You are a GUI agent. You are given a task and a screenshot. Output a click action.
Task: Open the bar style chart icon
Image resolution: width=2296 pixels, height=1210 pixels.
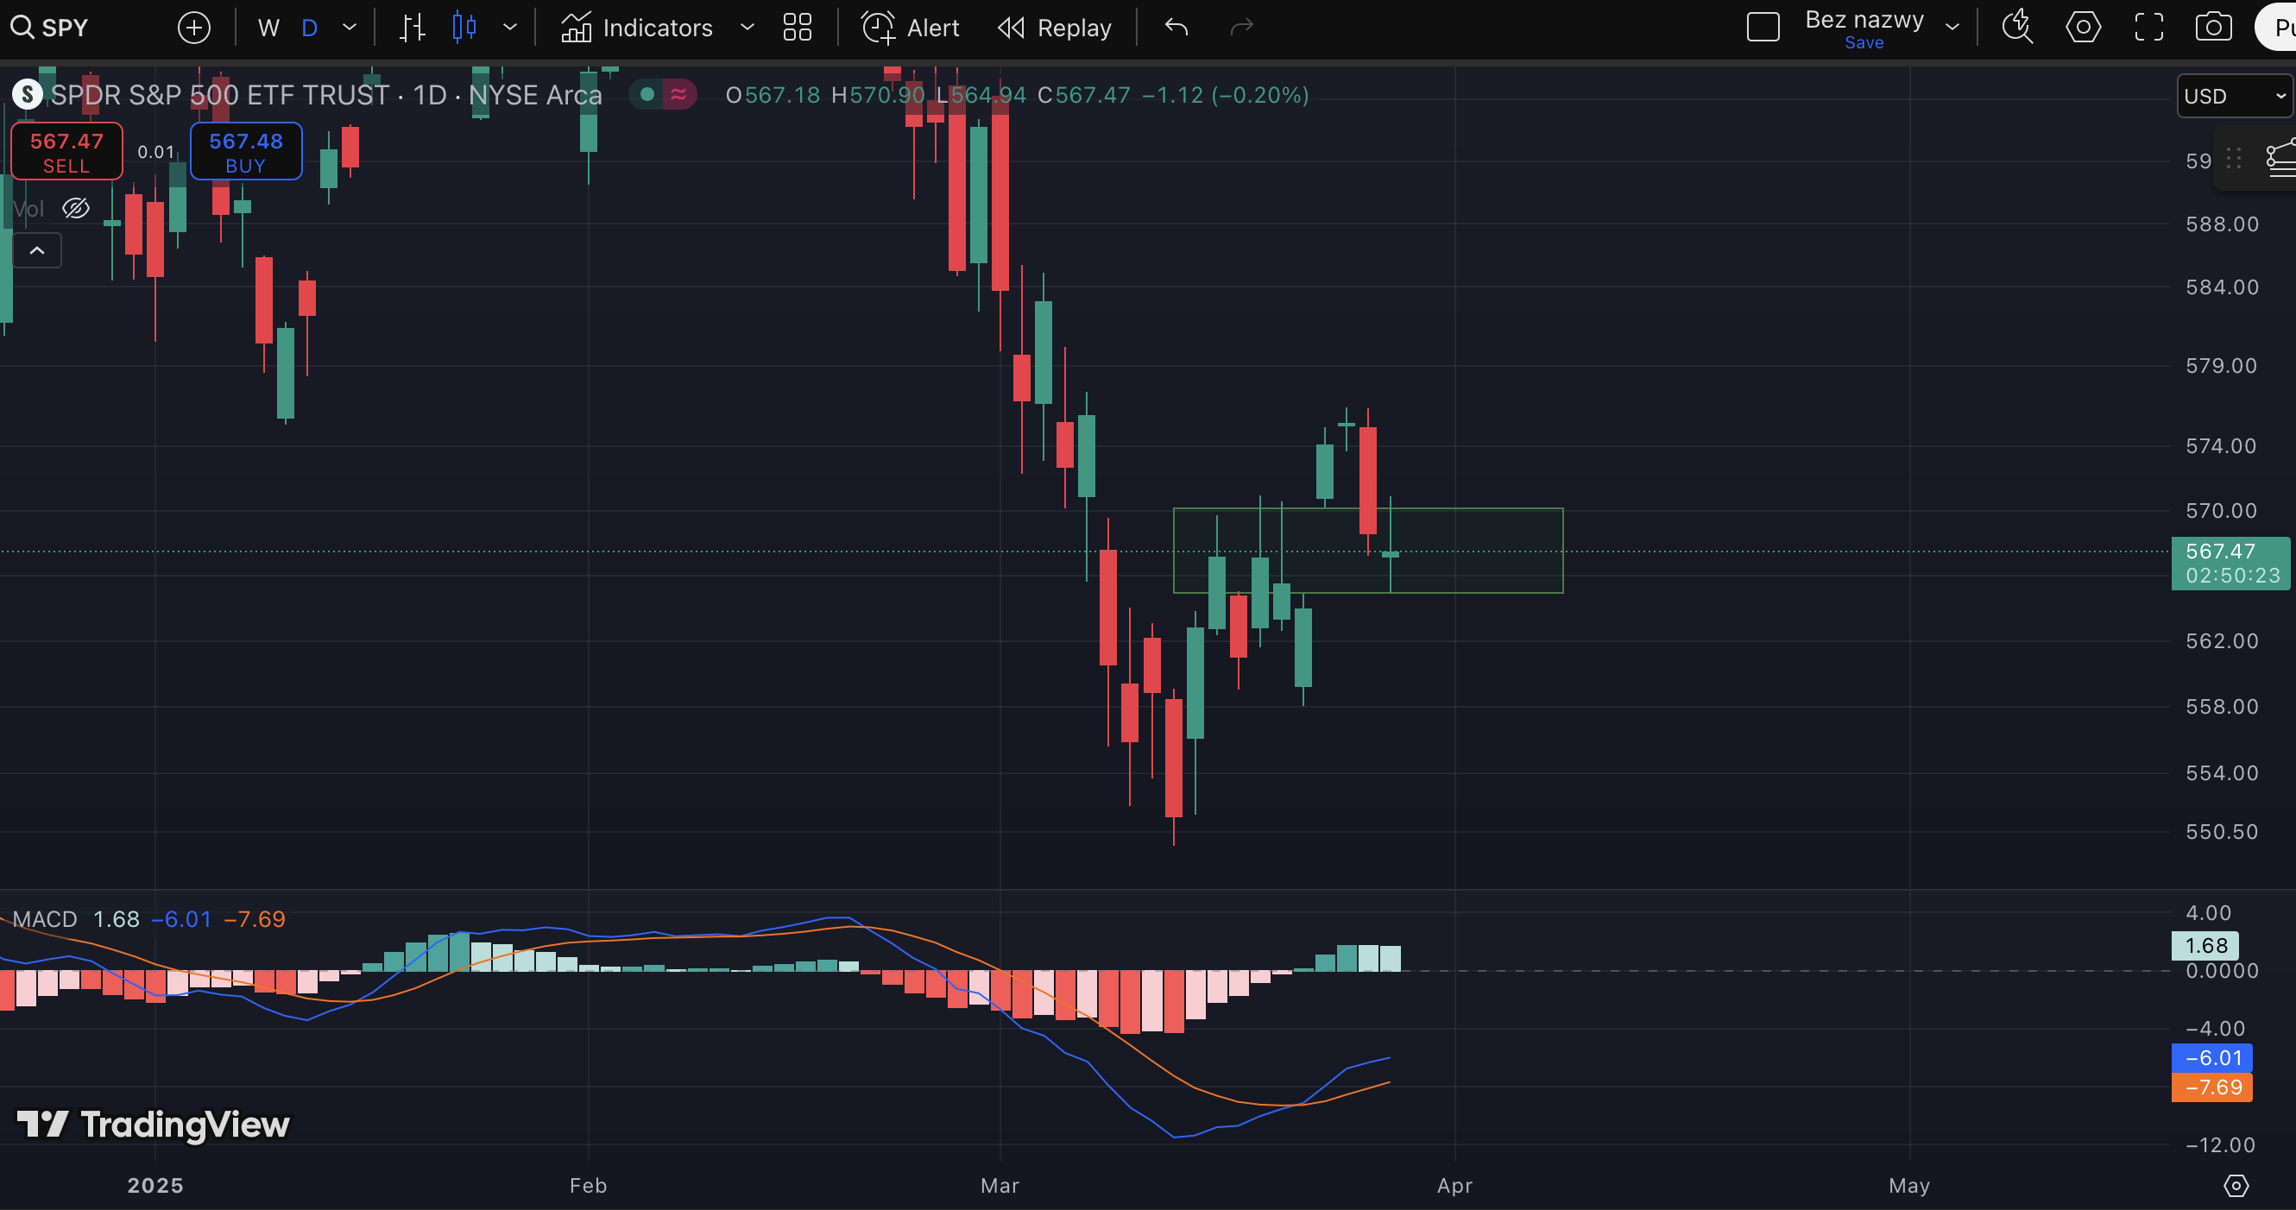[412, 28]
